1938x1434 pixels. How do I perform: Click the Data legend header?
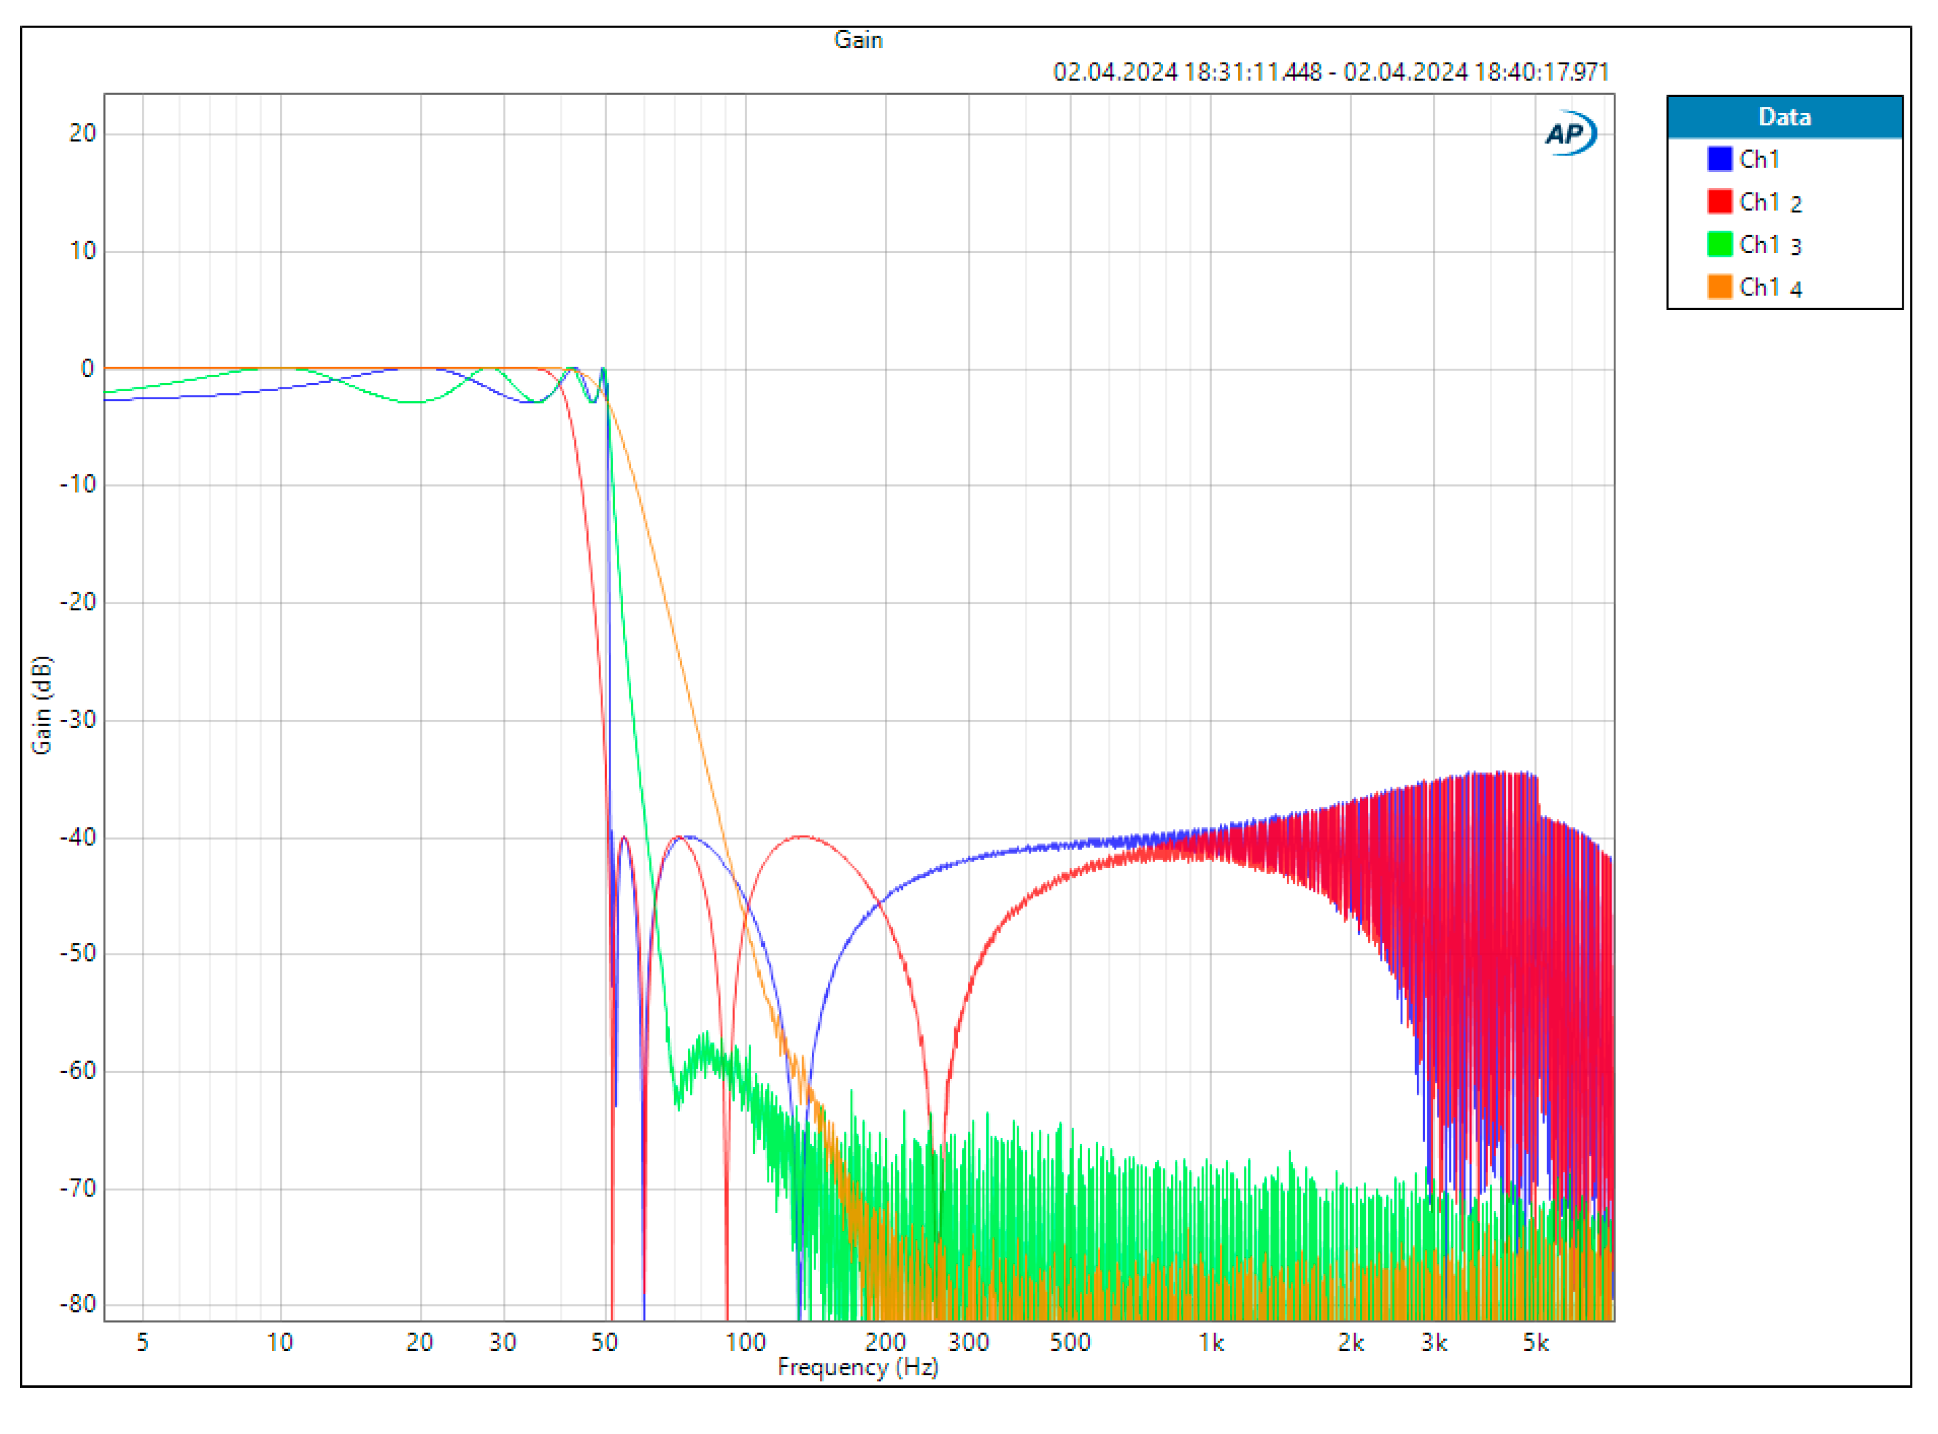pyautogui.click(x=1784, y=117)
